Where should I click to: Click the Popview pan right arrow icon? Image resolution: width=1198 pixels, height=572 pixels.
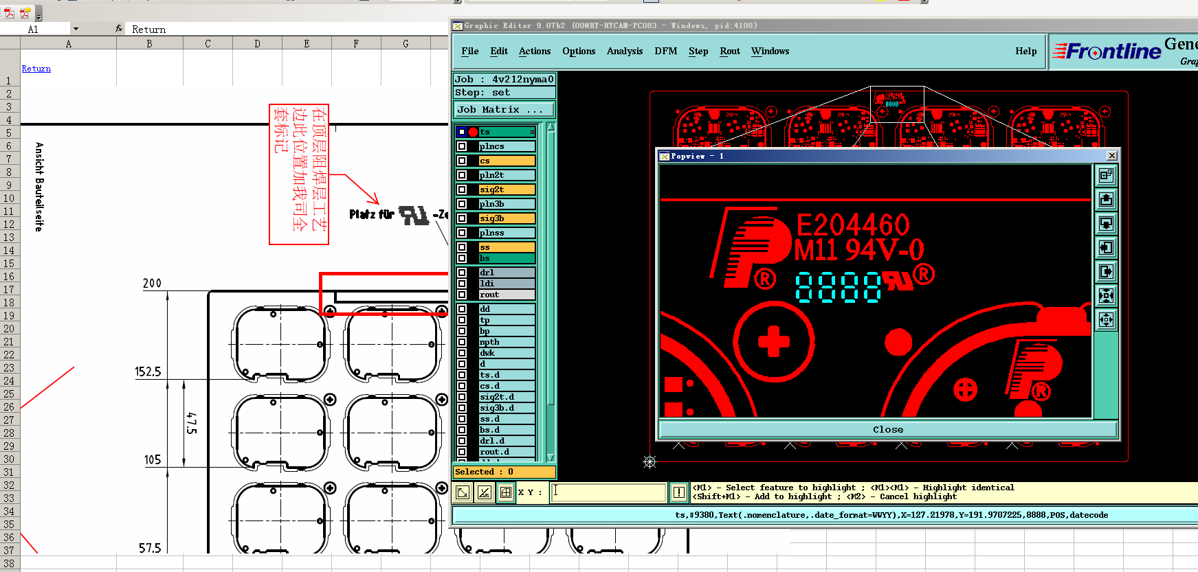tap(1106, 272)
